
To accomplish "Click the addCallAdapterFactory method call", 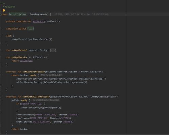I will pyautogui.click(x=29, y=82).
